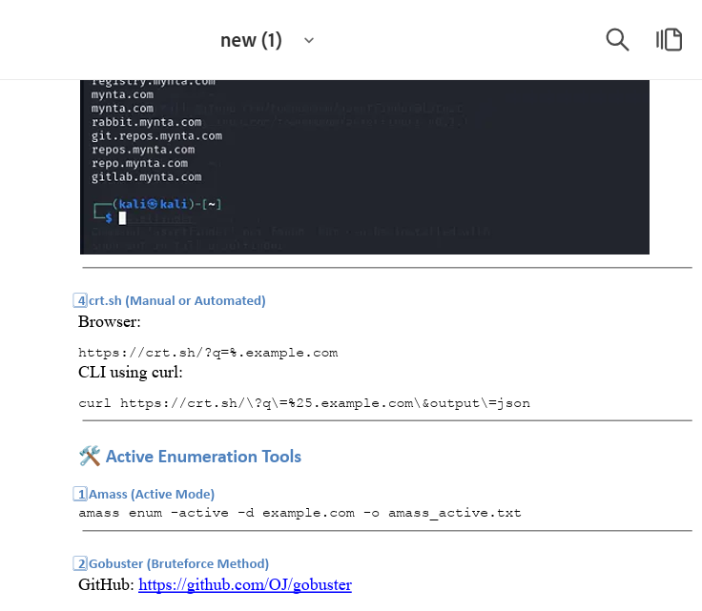Click the Browser: label text
The width and height of the screenshot is (702, 611).
(110, 321)
